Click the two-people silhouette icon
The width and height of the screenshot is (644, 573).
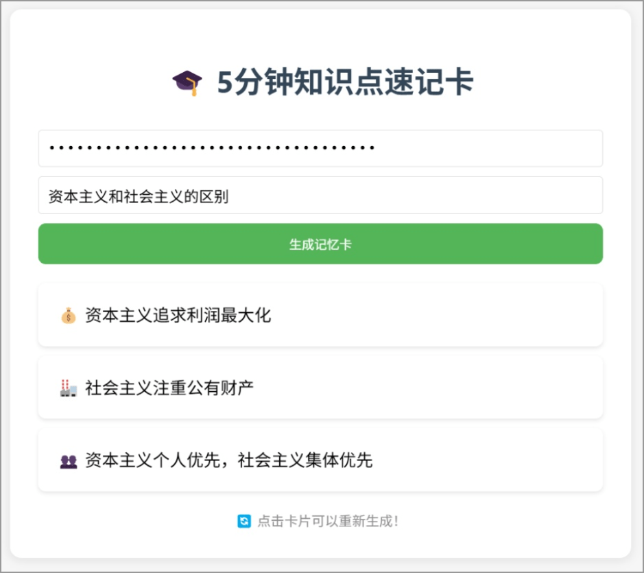69,461
